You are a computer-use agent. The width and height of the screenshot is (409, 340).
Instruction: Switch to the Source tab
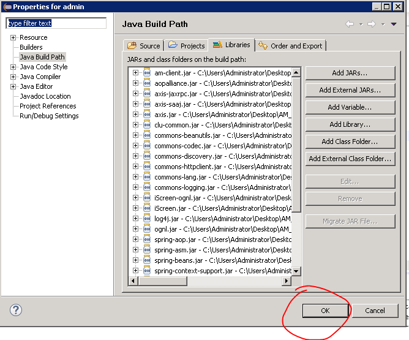143,45
